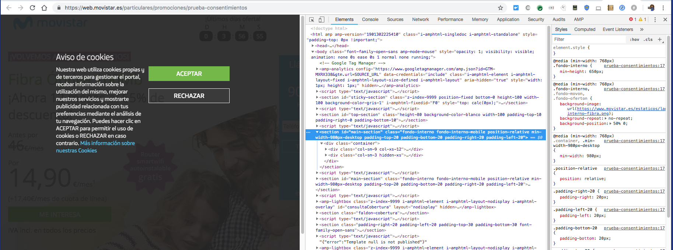Open prueba-consentimientos:17 link for .fondo-interno min-height rule
Viewport: 673px width, 250px height.
click(634, 66)
